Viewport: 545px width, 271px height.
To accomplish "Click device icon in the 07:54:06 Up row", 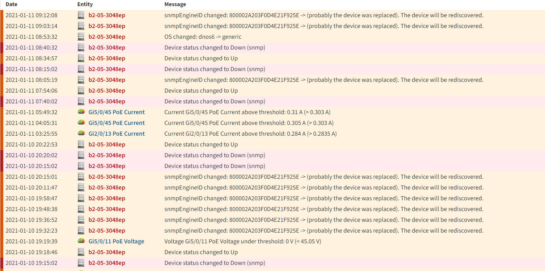I will tap(81, 90).
